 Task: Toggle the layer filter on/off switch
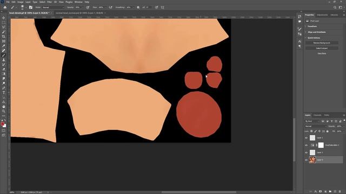[x=344, y=121]
